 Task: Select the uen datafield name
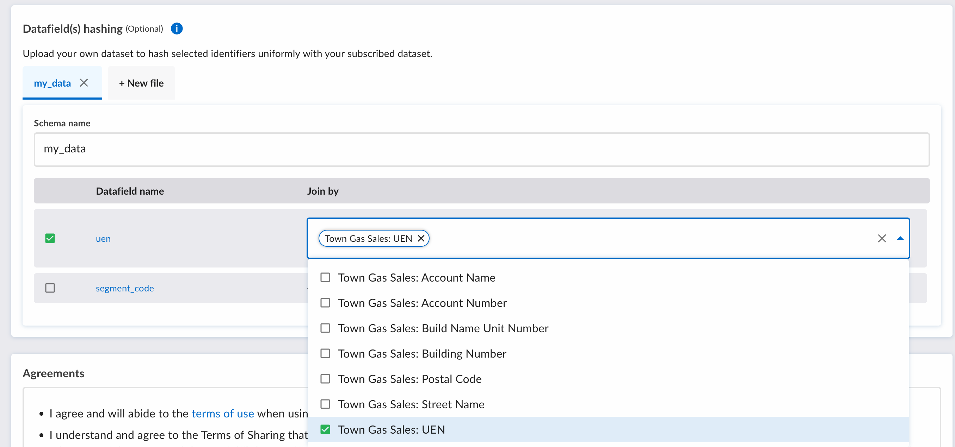pyautogui.click(x=103, y=239)
